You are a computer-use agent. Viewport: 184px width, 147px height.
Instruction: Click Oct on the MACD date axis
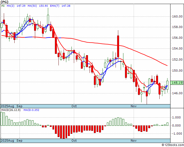pos(74,141)
